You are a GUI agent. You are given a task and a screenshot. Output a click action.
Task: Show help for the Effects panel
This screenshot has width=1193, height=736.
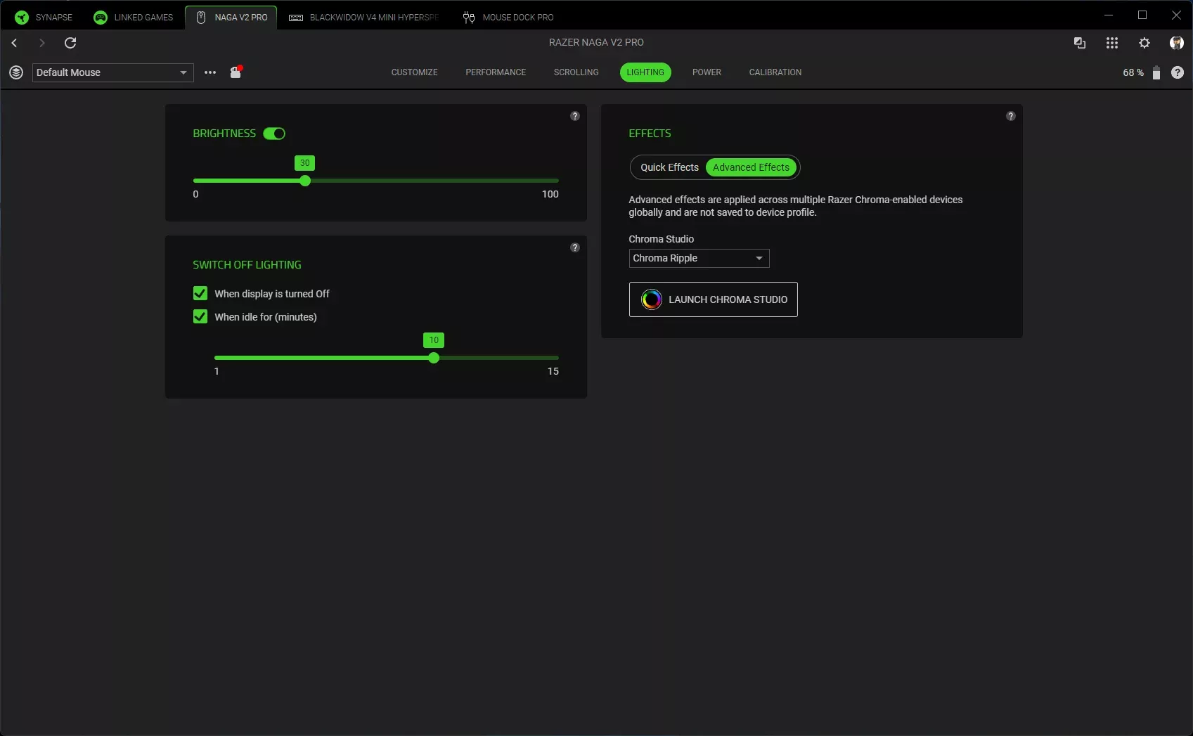(x=1011, y=116)
